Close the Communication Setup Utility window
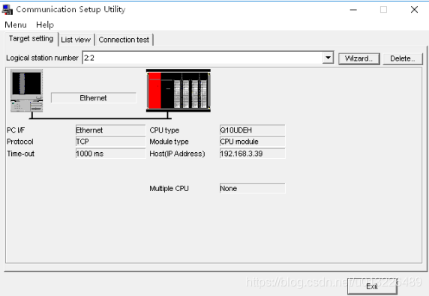 (414, 10)
